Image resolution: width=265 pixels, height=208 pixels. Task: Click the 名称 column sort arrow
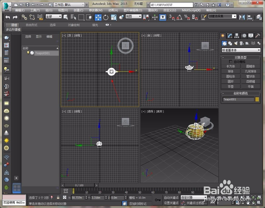click(x=57, y=48)
